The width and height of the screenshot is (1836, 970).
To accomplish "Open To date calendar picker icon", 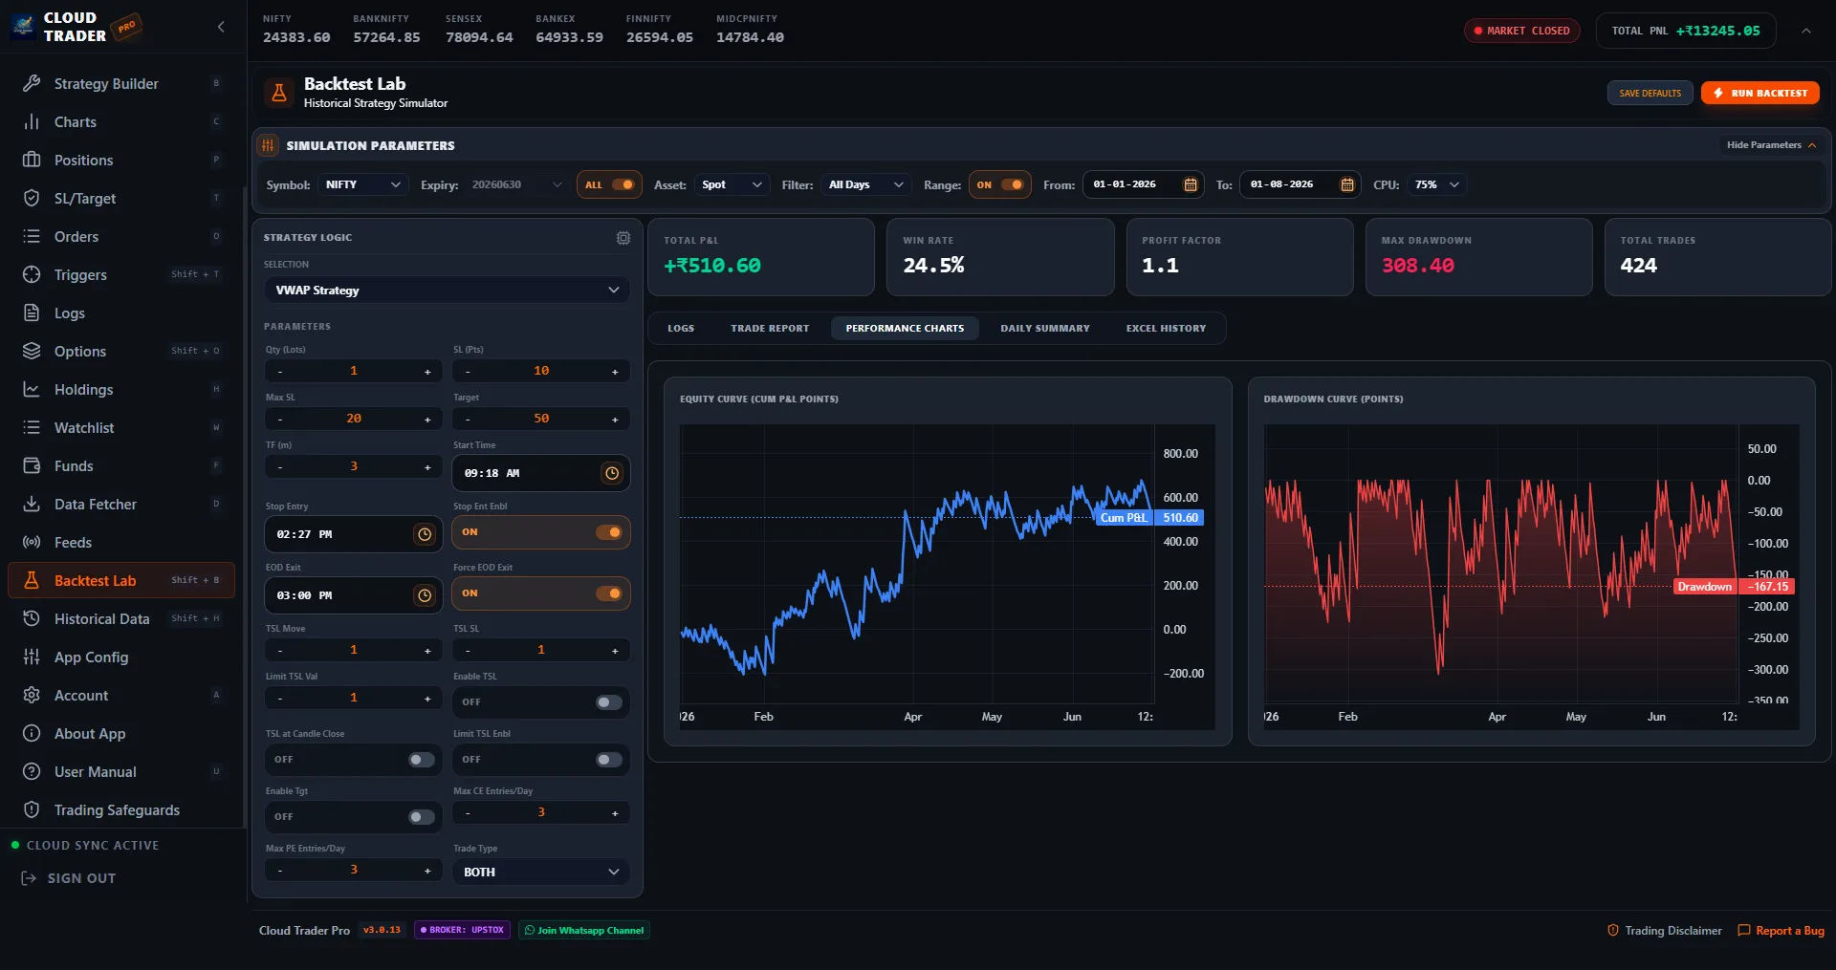I will 1347,184.
